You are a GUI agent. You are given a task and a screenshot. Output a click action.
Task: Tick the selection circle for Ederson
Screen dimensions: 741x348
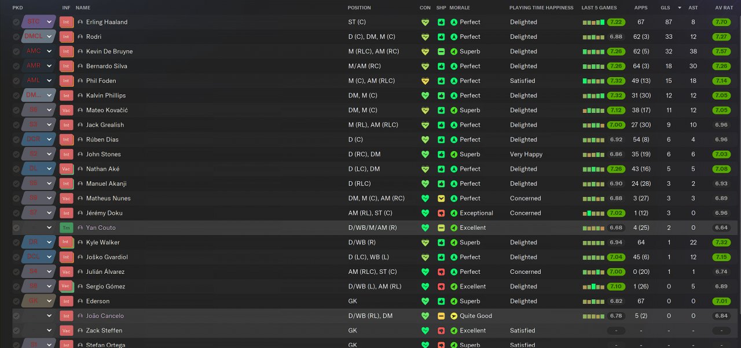point(16,302)
